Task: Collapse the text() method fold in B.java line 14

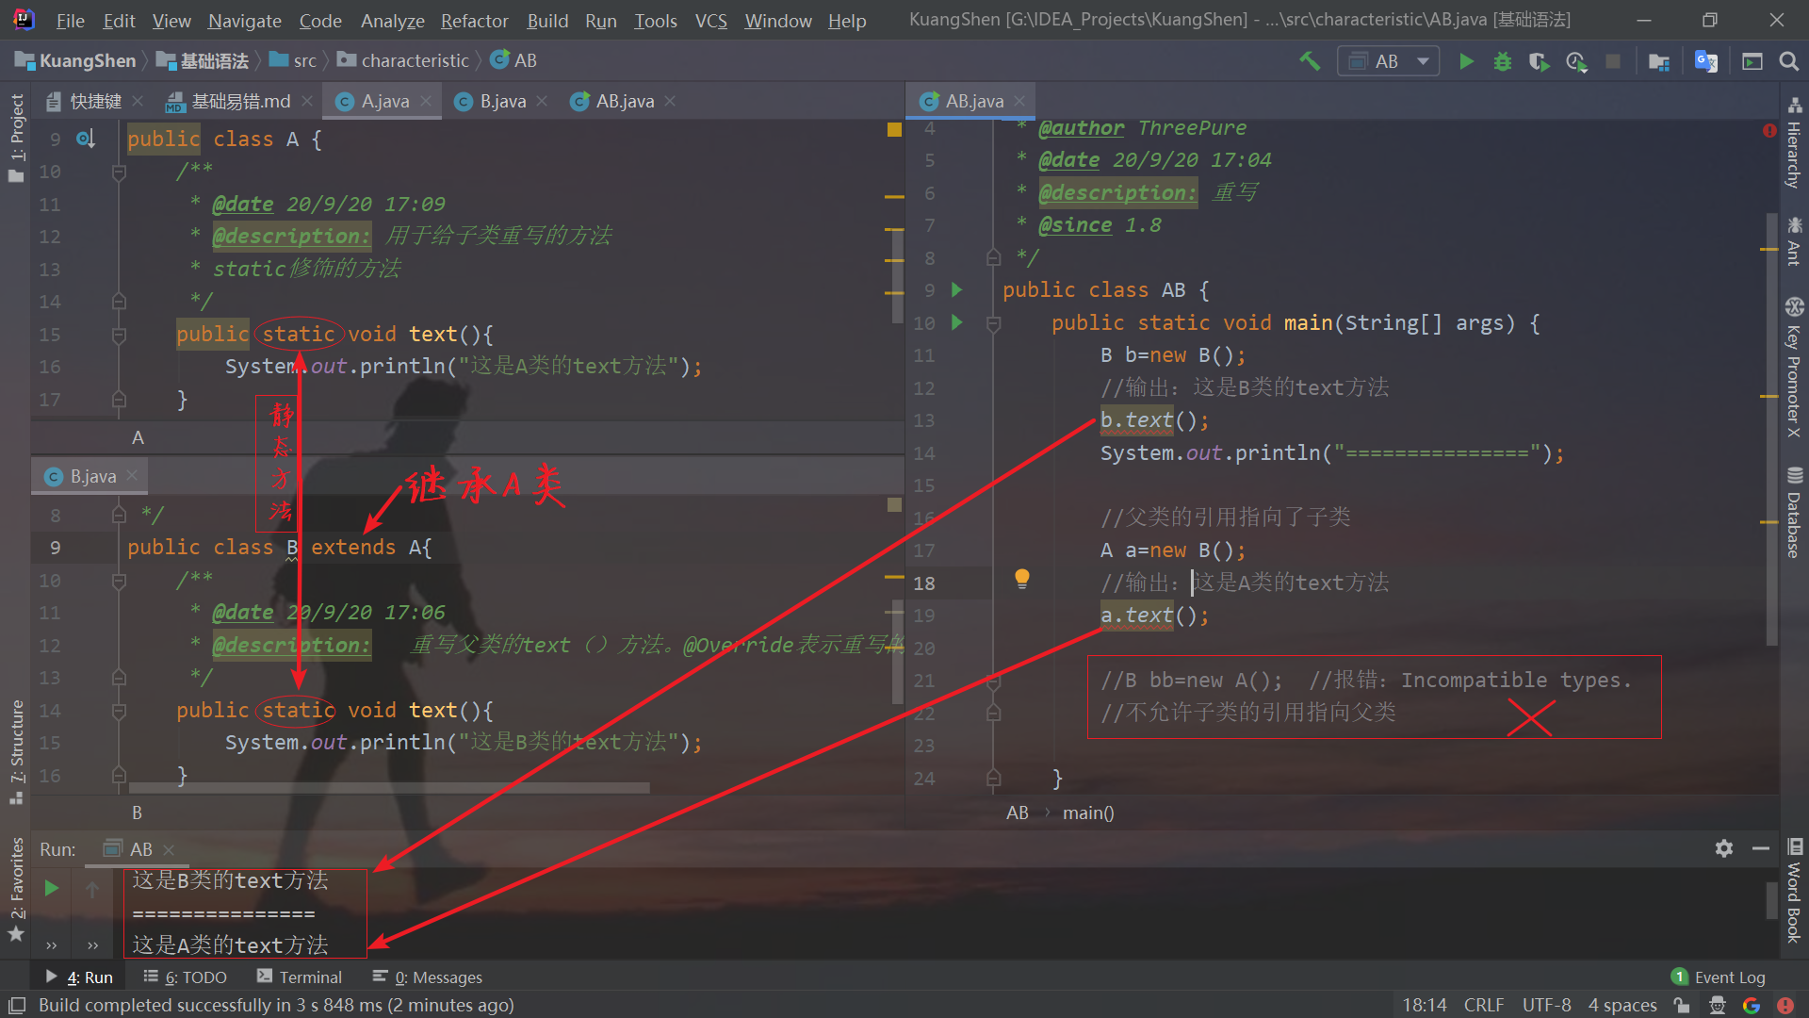Action: tap(119, 711)
